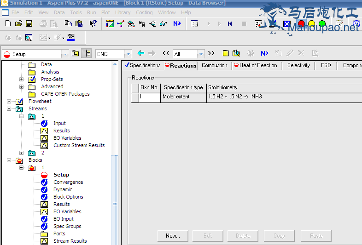The image size is (362, 245).
Task: Click the blue Back arrow in browser
Action: pyautogui.click(x=140, y=53)
